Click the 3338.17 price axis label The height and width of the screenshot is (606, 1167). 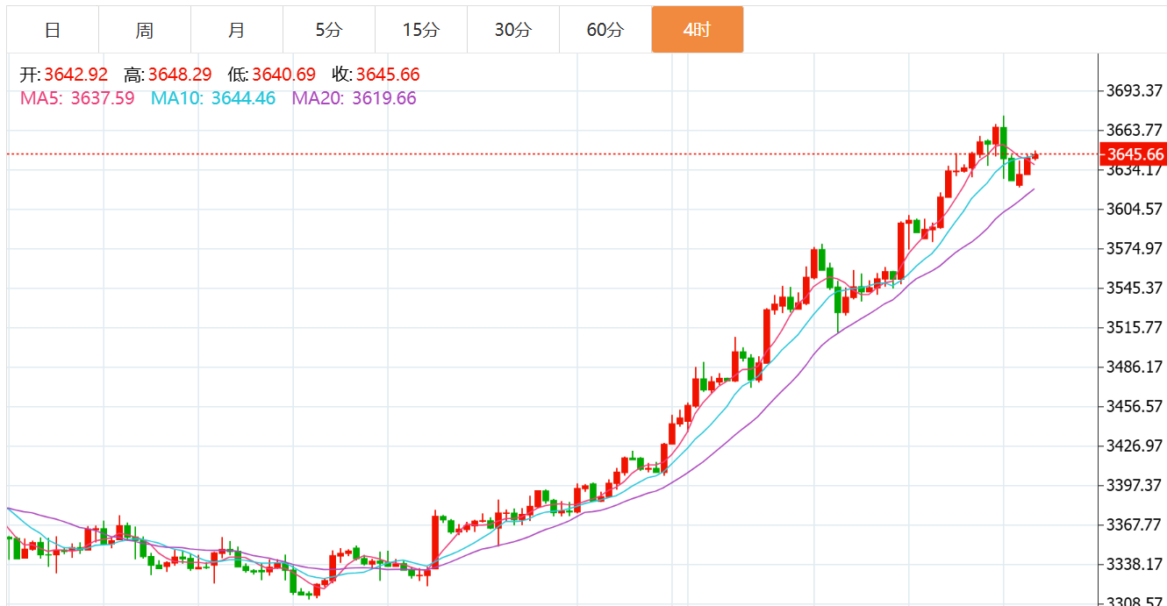pos(1135,564)
